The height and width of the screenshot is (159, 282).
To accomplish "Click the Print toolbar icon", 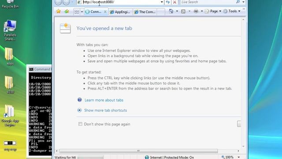I will [196, 11].
